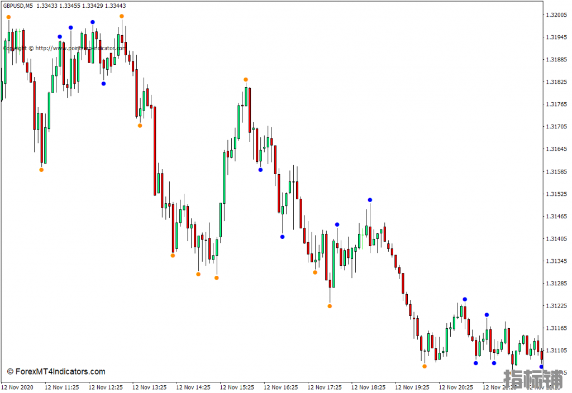Click the 1.32005 price axis label
The width and height of the screenshot is (572, 393).
point(557,15)
